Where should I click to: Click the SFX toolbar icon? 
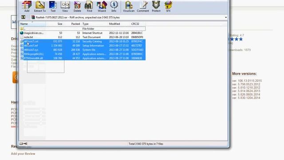[x=168, y=6]
